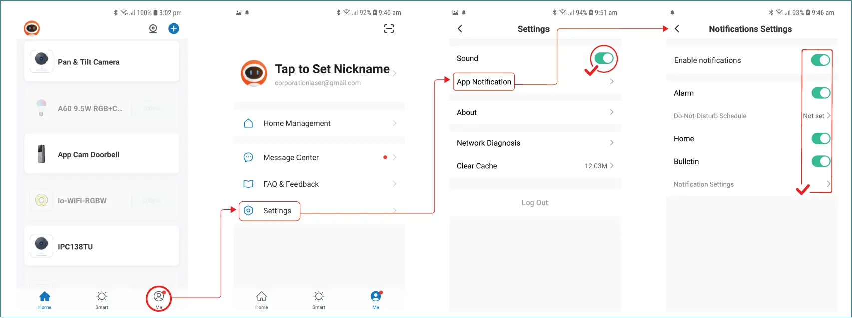Expand the Home Management chevron
Image resolution: width=852 pixels, height=318 pixels.
pyautogui.click(x=395, y=123)
